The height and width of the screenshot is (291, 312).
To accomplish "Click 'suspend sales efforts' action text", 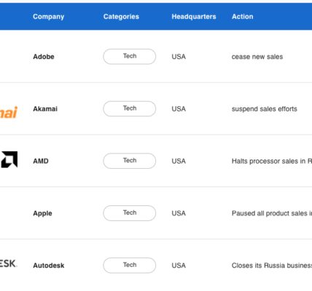I will (265, 109).
